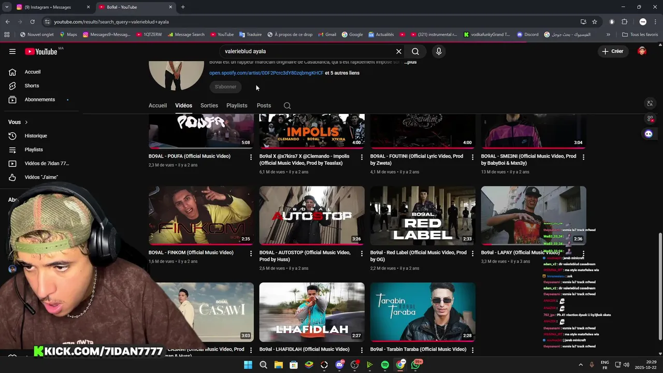Image resolution: width=663 pixels, height=373 pixels.
Task: Open options menu for Red Label video
Action: coord(472,253)
